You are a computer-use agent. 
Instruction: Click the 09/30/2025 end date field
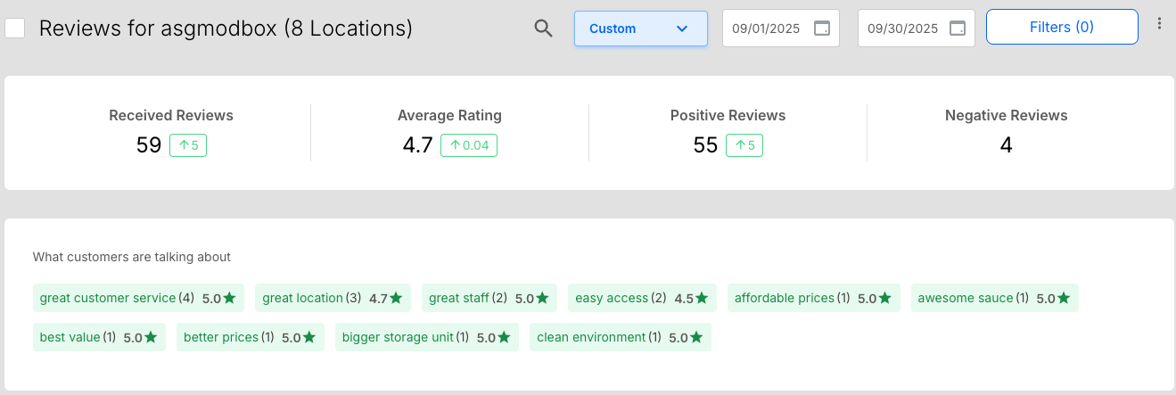[903, 29]
